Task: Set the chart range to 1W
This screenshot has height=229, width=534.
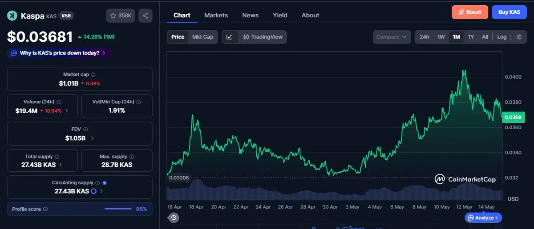Action: pos(441,37)
